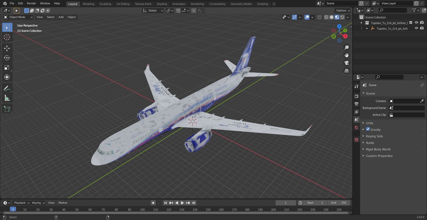Toggle the snapping magnet button

coord(178,11)
